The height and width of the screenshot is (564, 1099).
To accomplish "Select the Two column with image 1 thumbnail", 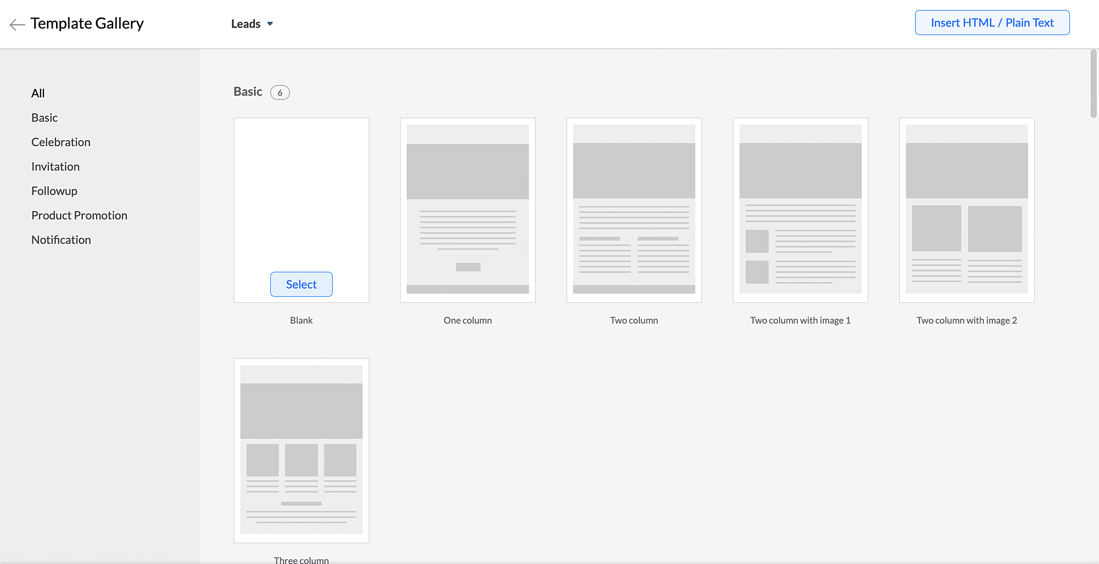I will (x=800, y=210).
